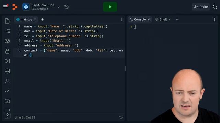Click the Line 6 : Col 55 status text
This screenshot has height=123, width=220.
25,118
